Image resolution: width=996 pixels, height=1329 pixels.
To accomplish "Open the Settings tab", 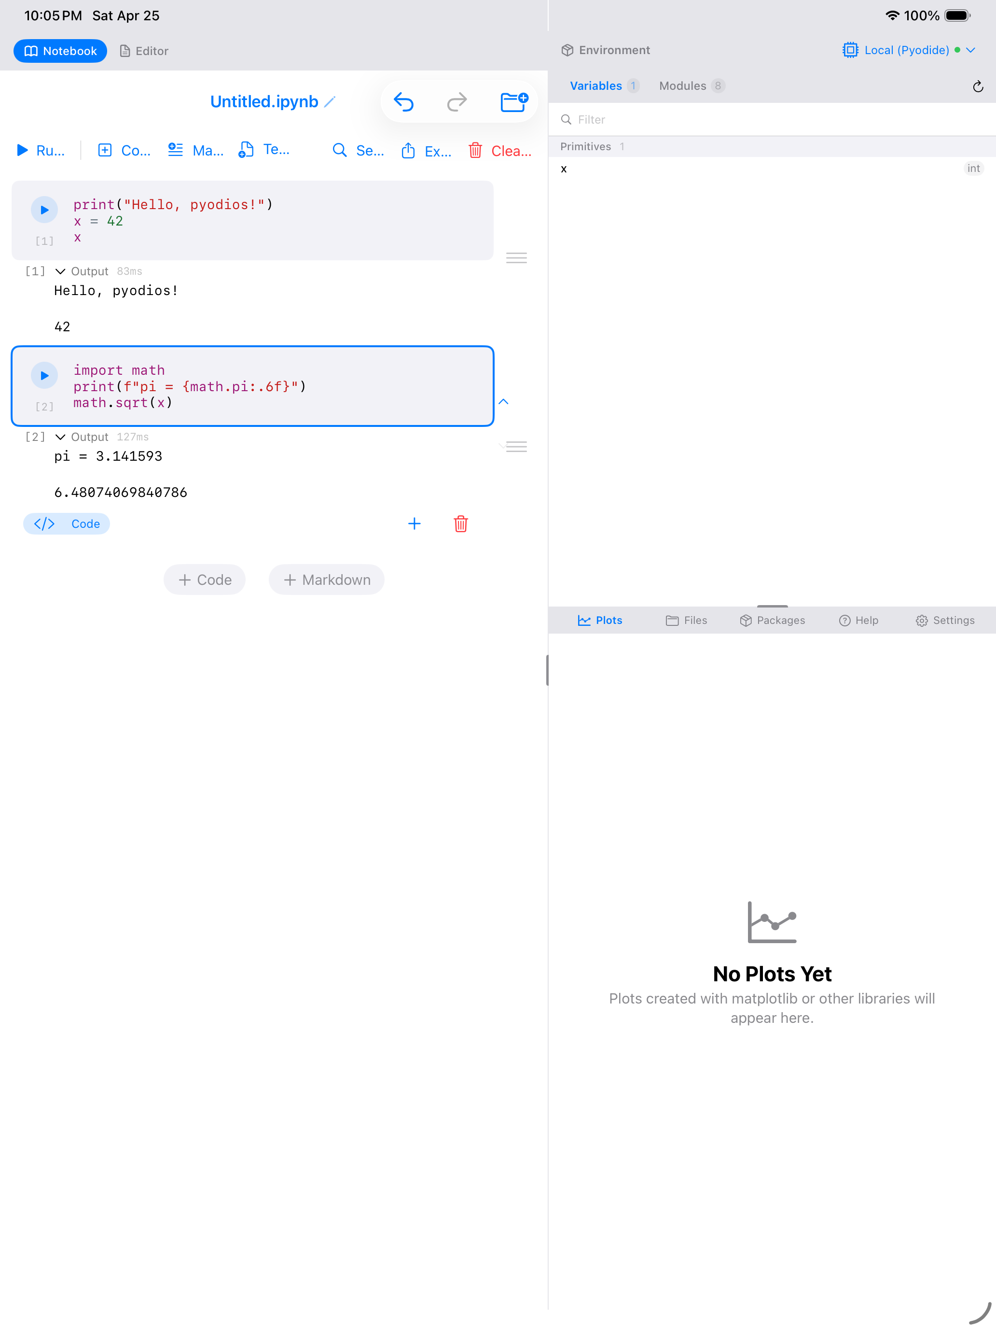I will pyautogui.click(x=945, y=621).
